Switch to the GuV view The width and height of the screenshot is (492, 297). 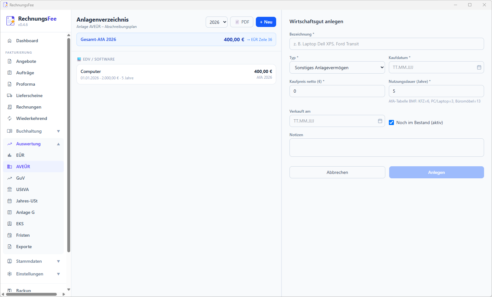coord(33,178)
